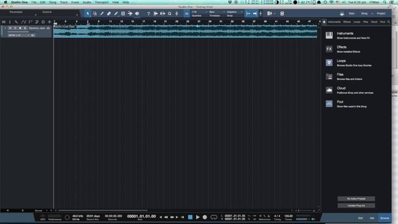The height and width of the screenshot is (224, 398).
Task: Toggle monitor on the audio track
Action: tap(25, 28)
